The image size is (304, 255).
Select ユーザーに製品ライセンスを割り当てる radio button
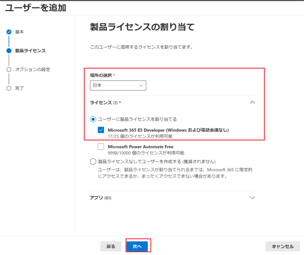pos(93,119)
